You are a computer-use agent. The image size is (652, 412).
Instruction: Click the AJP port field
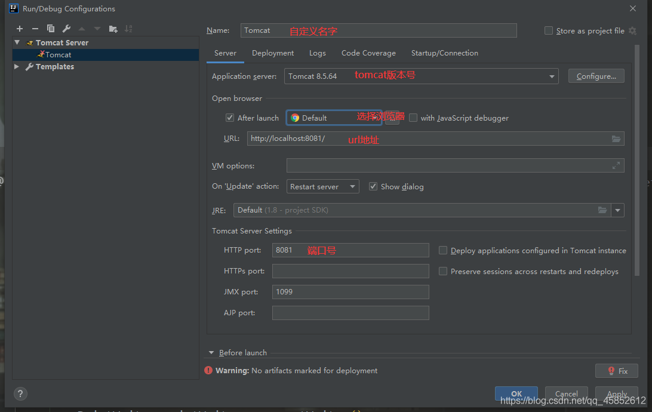coord(350,313)
